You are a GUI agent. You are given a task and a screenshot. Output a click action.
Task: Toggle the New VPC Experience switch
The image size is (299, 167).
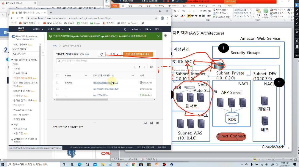pos(13,36)
